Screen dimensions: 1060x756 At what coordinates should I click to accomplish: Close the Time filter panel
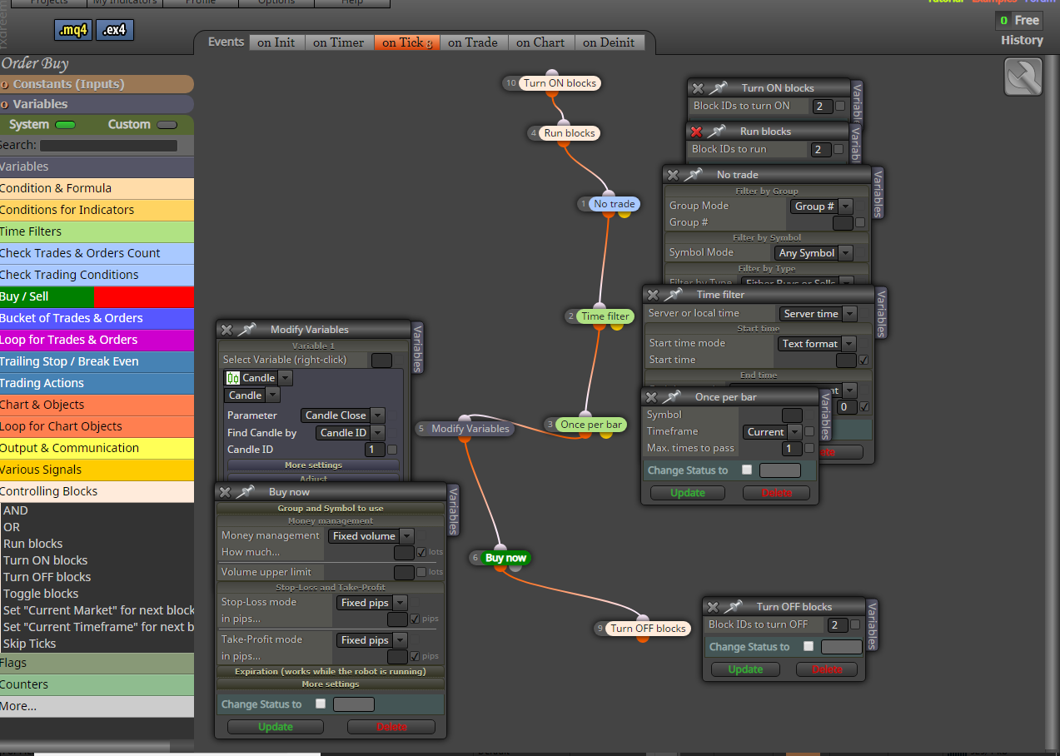(x=653, y=295)
